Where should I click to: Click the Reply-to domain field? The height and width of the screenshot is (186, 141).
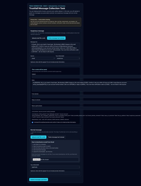(x=86, y=102)
